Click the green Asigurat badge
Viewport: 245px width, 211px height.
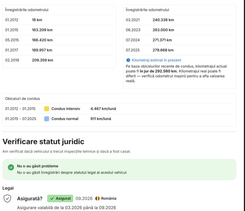[60, 199]
